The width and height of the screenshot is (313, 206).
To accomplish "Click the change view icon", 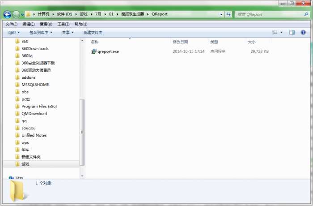I will tap(275, 32).
